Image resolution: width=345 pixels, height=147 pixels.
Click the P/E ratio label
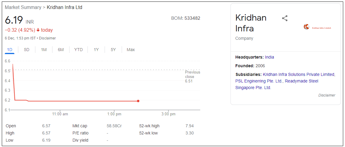pyautogui.click(x=81, y=133)
